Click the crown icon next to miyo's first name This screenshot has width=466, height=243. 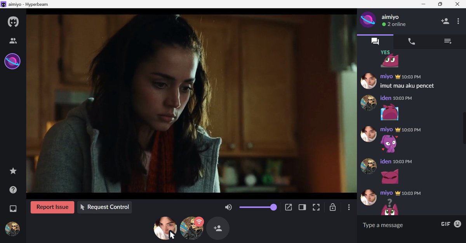(x=398, y=77)
